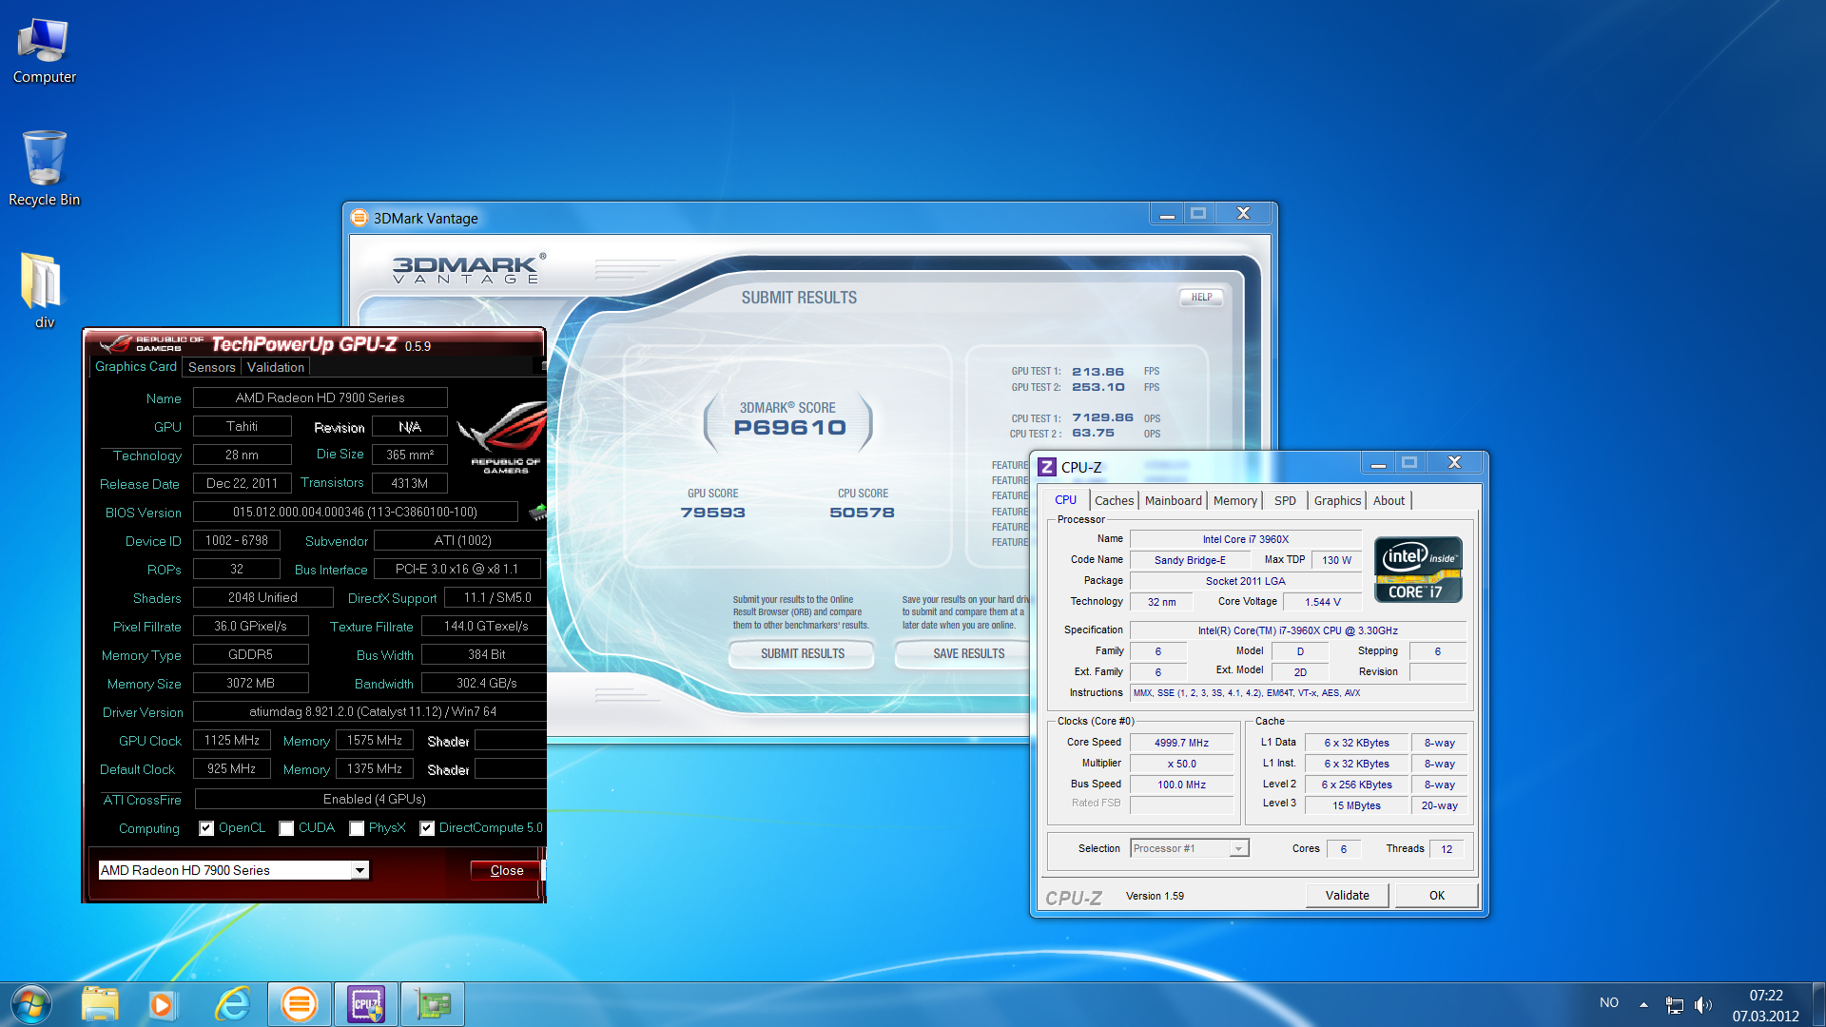Click the Core Speed value 4999.7 MHz
Screen dimensions: 1826x1027
click(1181, 743)
